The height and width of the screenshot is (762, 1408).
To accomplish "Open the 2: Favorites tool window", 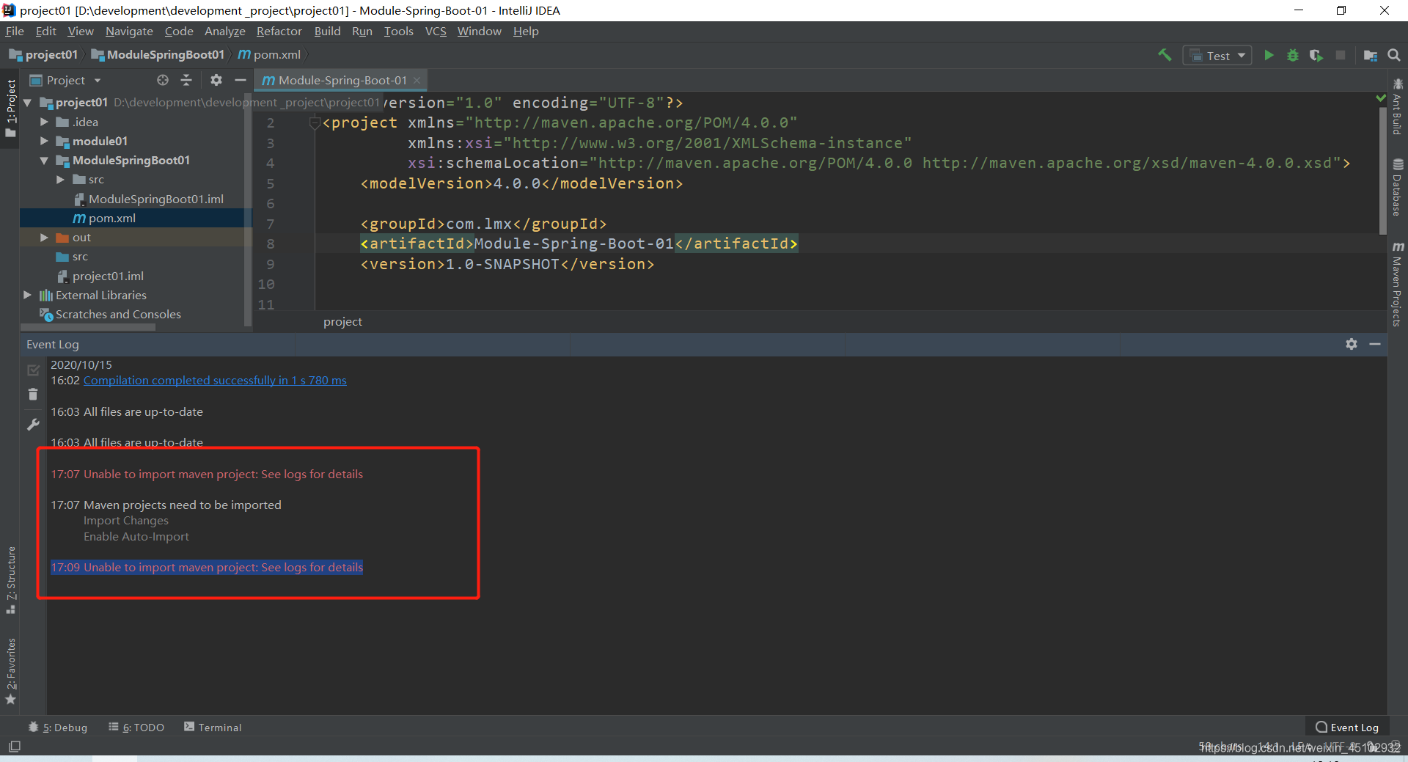I will [10, 671].
